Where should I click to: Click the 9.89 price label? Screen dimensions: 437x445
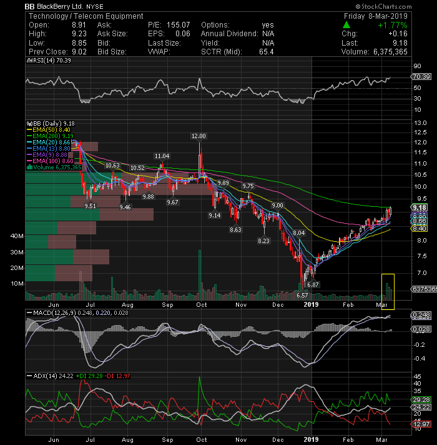223,182
